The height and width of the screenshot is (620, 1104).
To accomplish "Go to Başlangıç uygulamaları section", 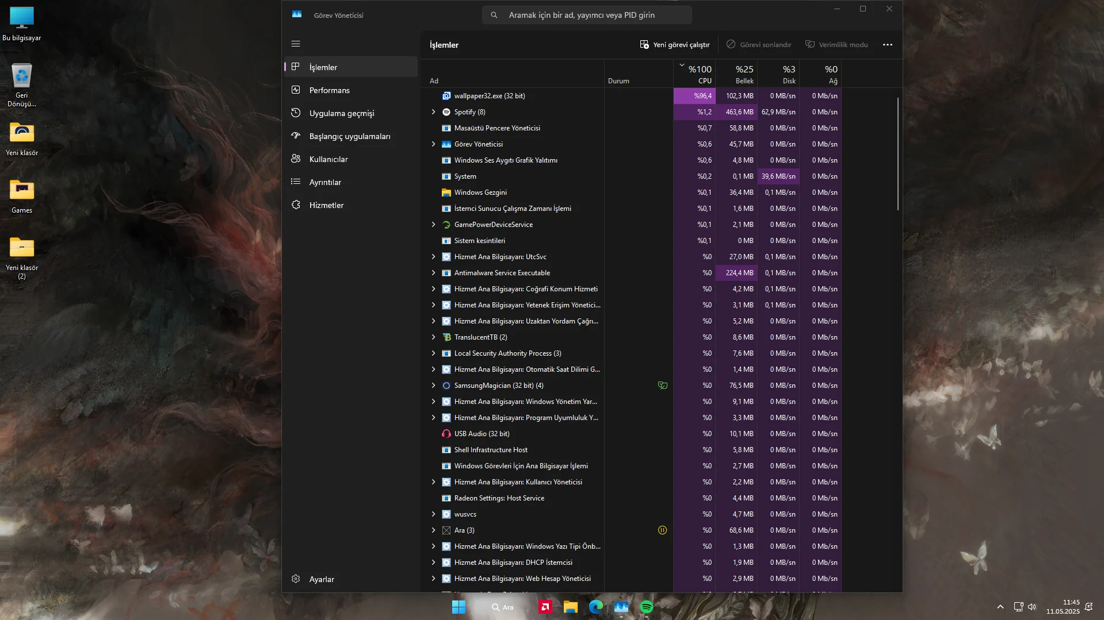I will tap(349, 136).
